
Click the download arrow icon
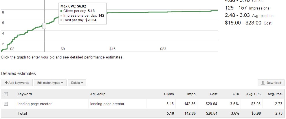(263, 83)
